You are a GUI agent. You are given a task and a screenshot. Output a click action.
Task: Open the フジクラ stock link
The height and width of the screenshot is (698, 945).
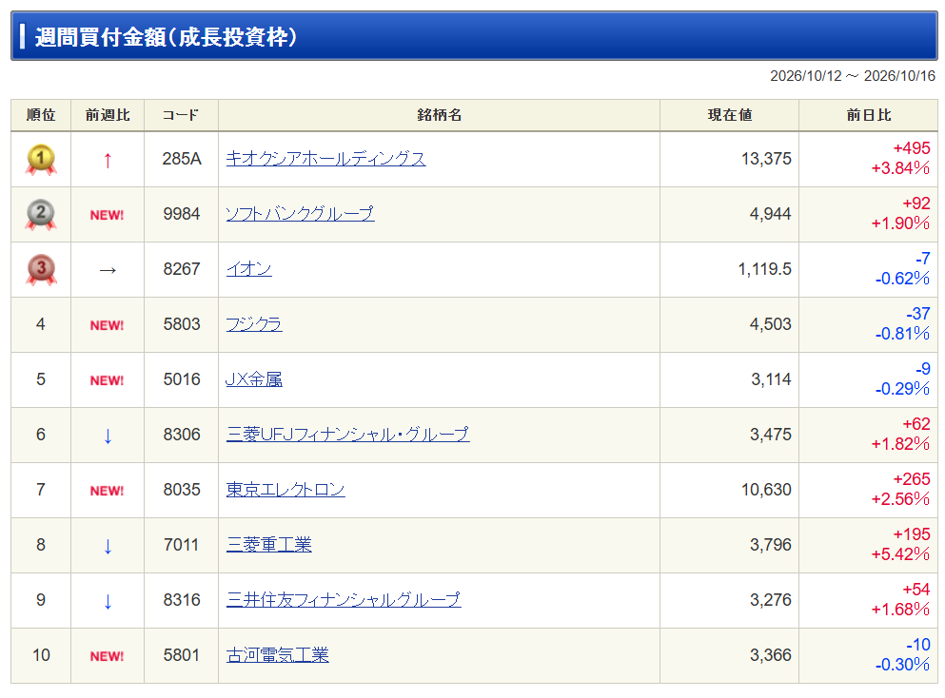click(x=254, y=324)
